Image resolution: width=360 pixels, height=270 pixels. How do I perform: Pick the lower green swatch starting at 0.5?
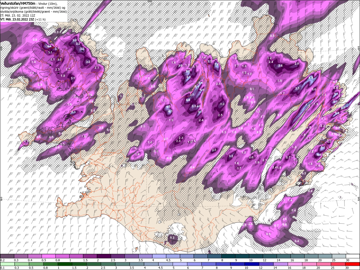[x=36, y=264]
